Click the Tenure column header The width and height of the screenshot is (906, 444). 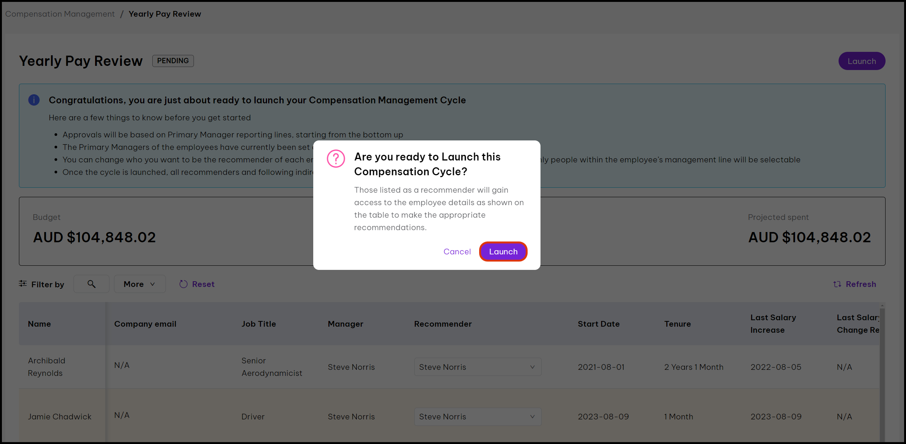[677, 324]
